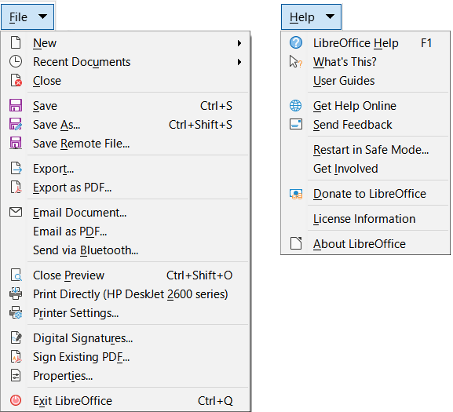
Task: Open LibreOffice Help entry
Action: pyautogui.click(x=365, y=43)
